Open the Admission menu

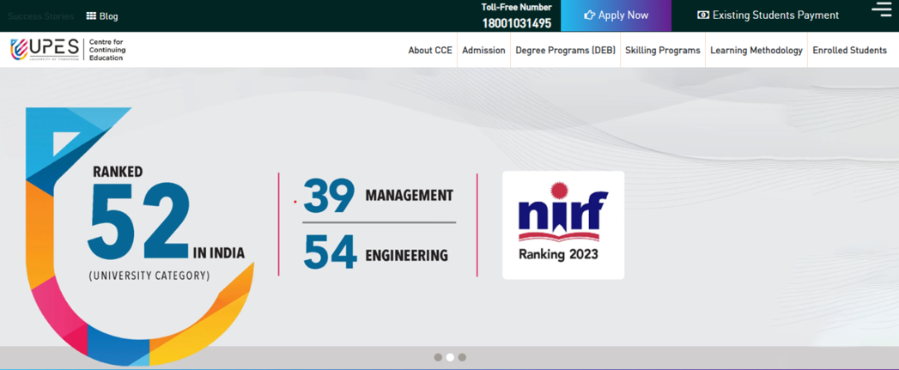484,51
